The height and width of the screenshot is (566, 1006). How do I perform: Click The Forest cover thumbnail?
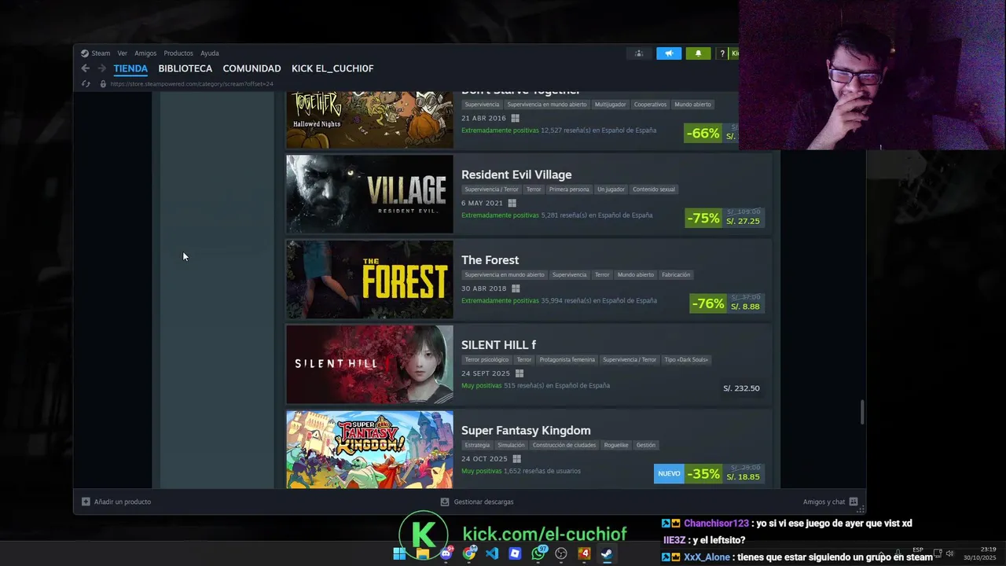[x=369, y=279]
